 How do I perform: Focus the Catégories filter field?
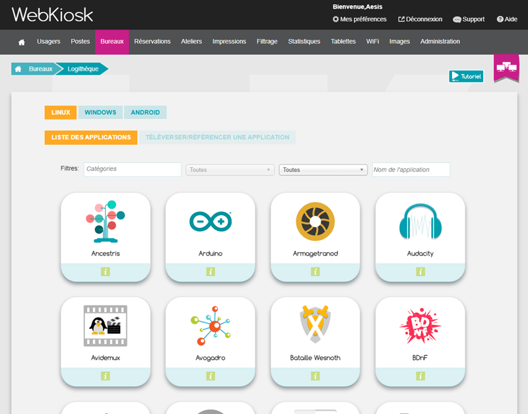click(133, 170)
